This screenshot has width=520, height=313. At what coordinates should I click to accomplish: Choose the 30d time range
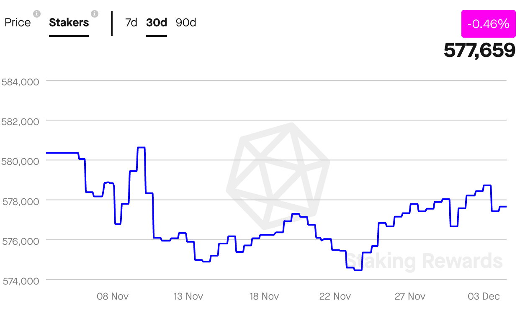[x=157, y=23]
